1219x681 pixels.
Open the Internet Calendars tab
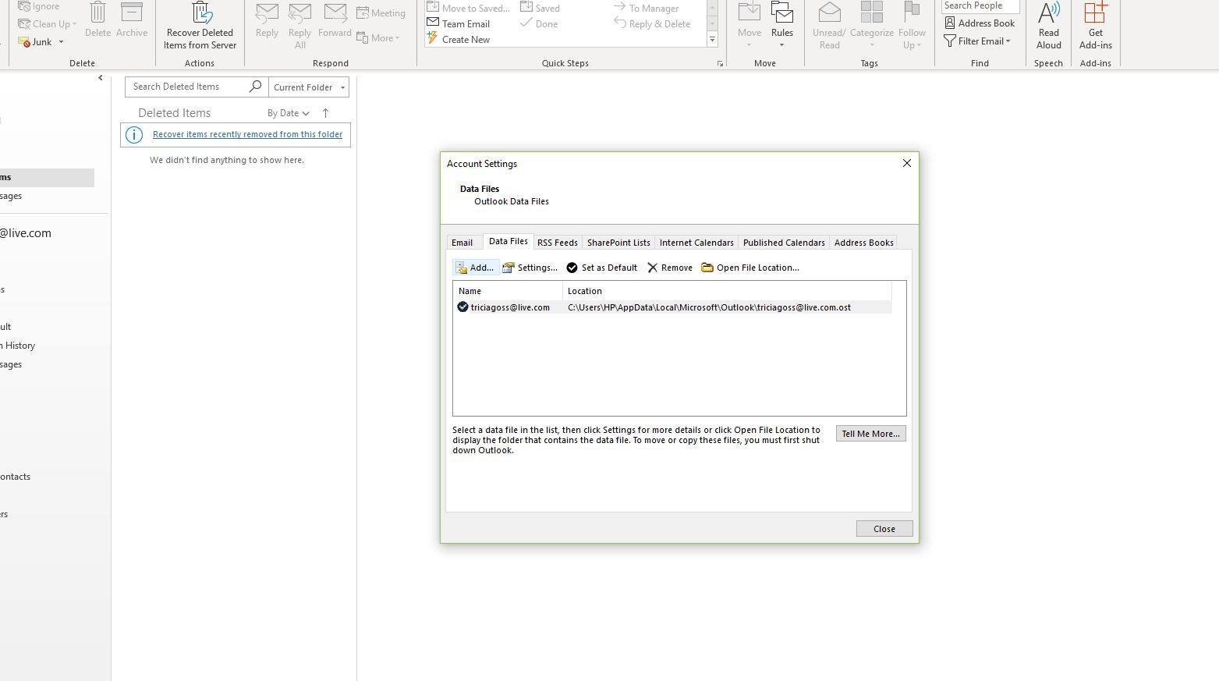(x=696, y=243)
